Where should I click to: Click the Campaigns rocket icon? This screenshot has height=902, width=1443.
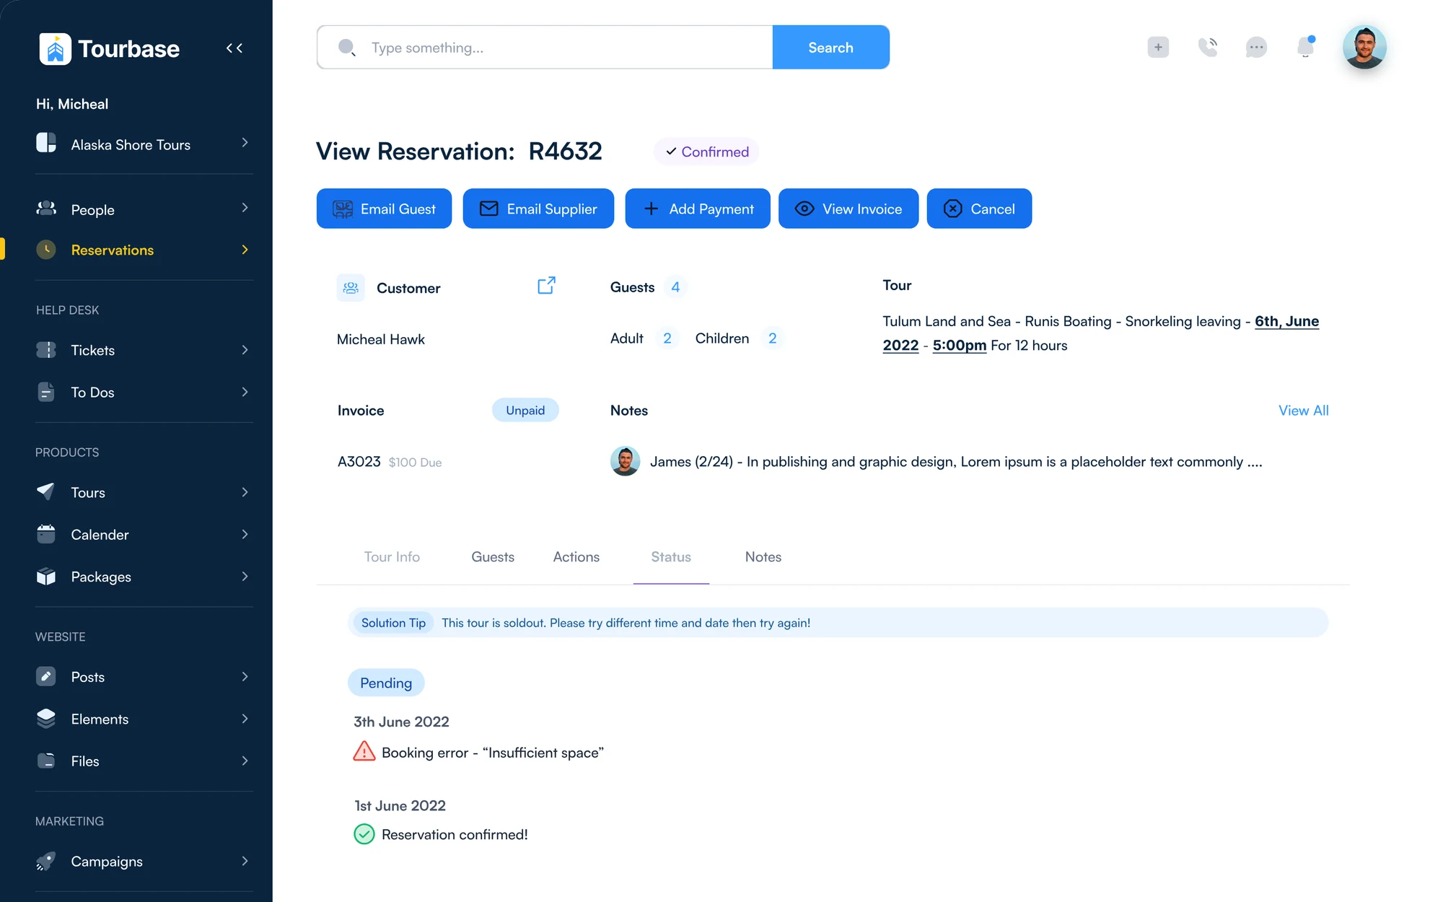[x=45, y=861]
